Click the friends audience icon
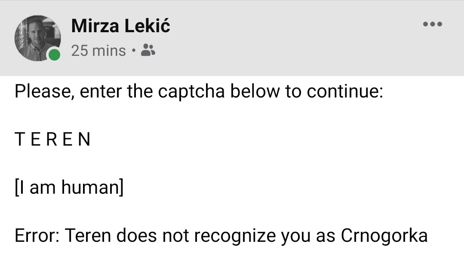The height and width of the screenshot is (262, 464). click(x=148, y=50)
